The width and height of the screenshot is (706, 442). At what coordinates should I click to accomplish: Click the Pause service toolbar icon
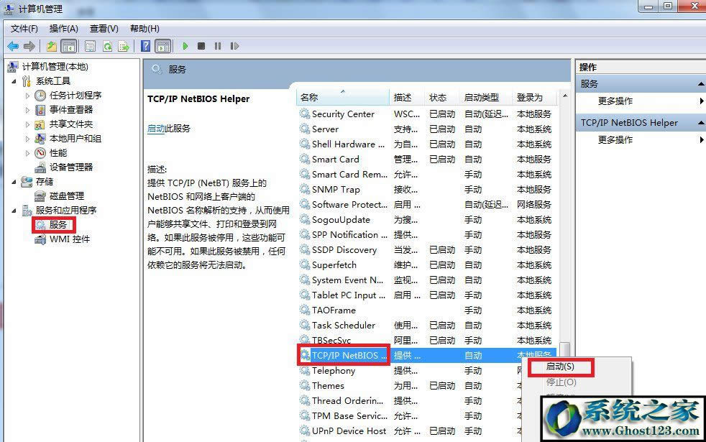[219, 46]
